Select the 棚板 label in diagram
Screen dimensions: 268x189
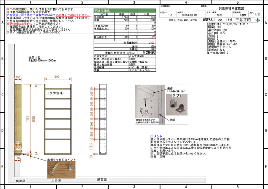tap(170, 88)
